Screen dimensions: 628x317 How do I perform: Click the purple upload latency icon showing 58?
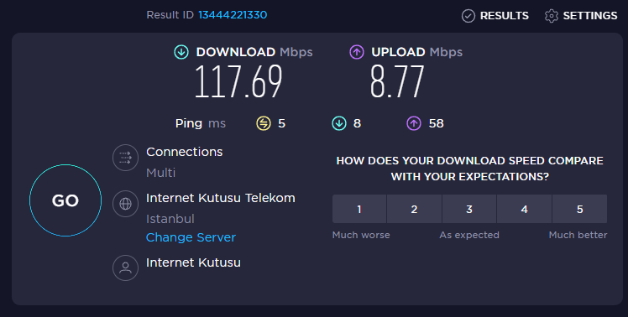tap(414, 123)
